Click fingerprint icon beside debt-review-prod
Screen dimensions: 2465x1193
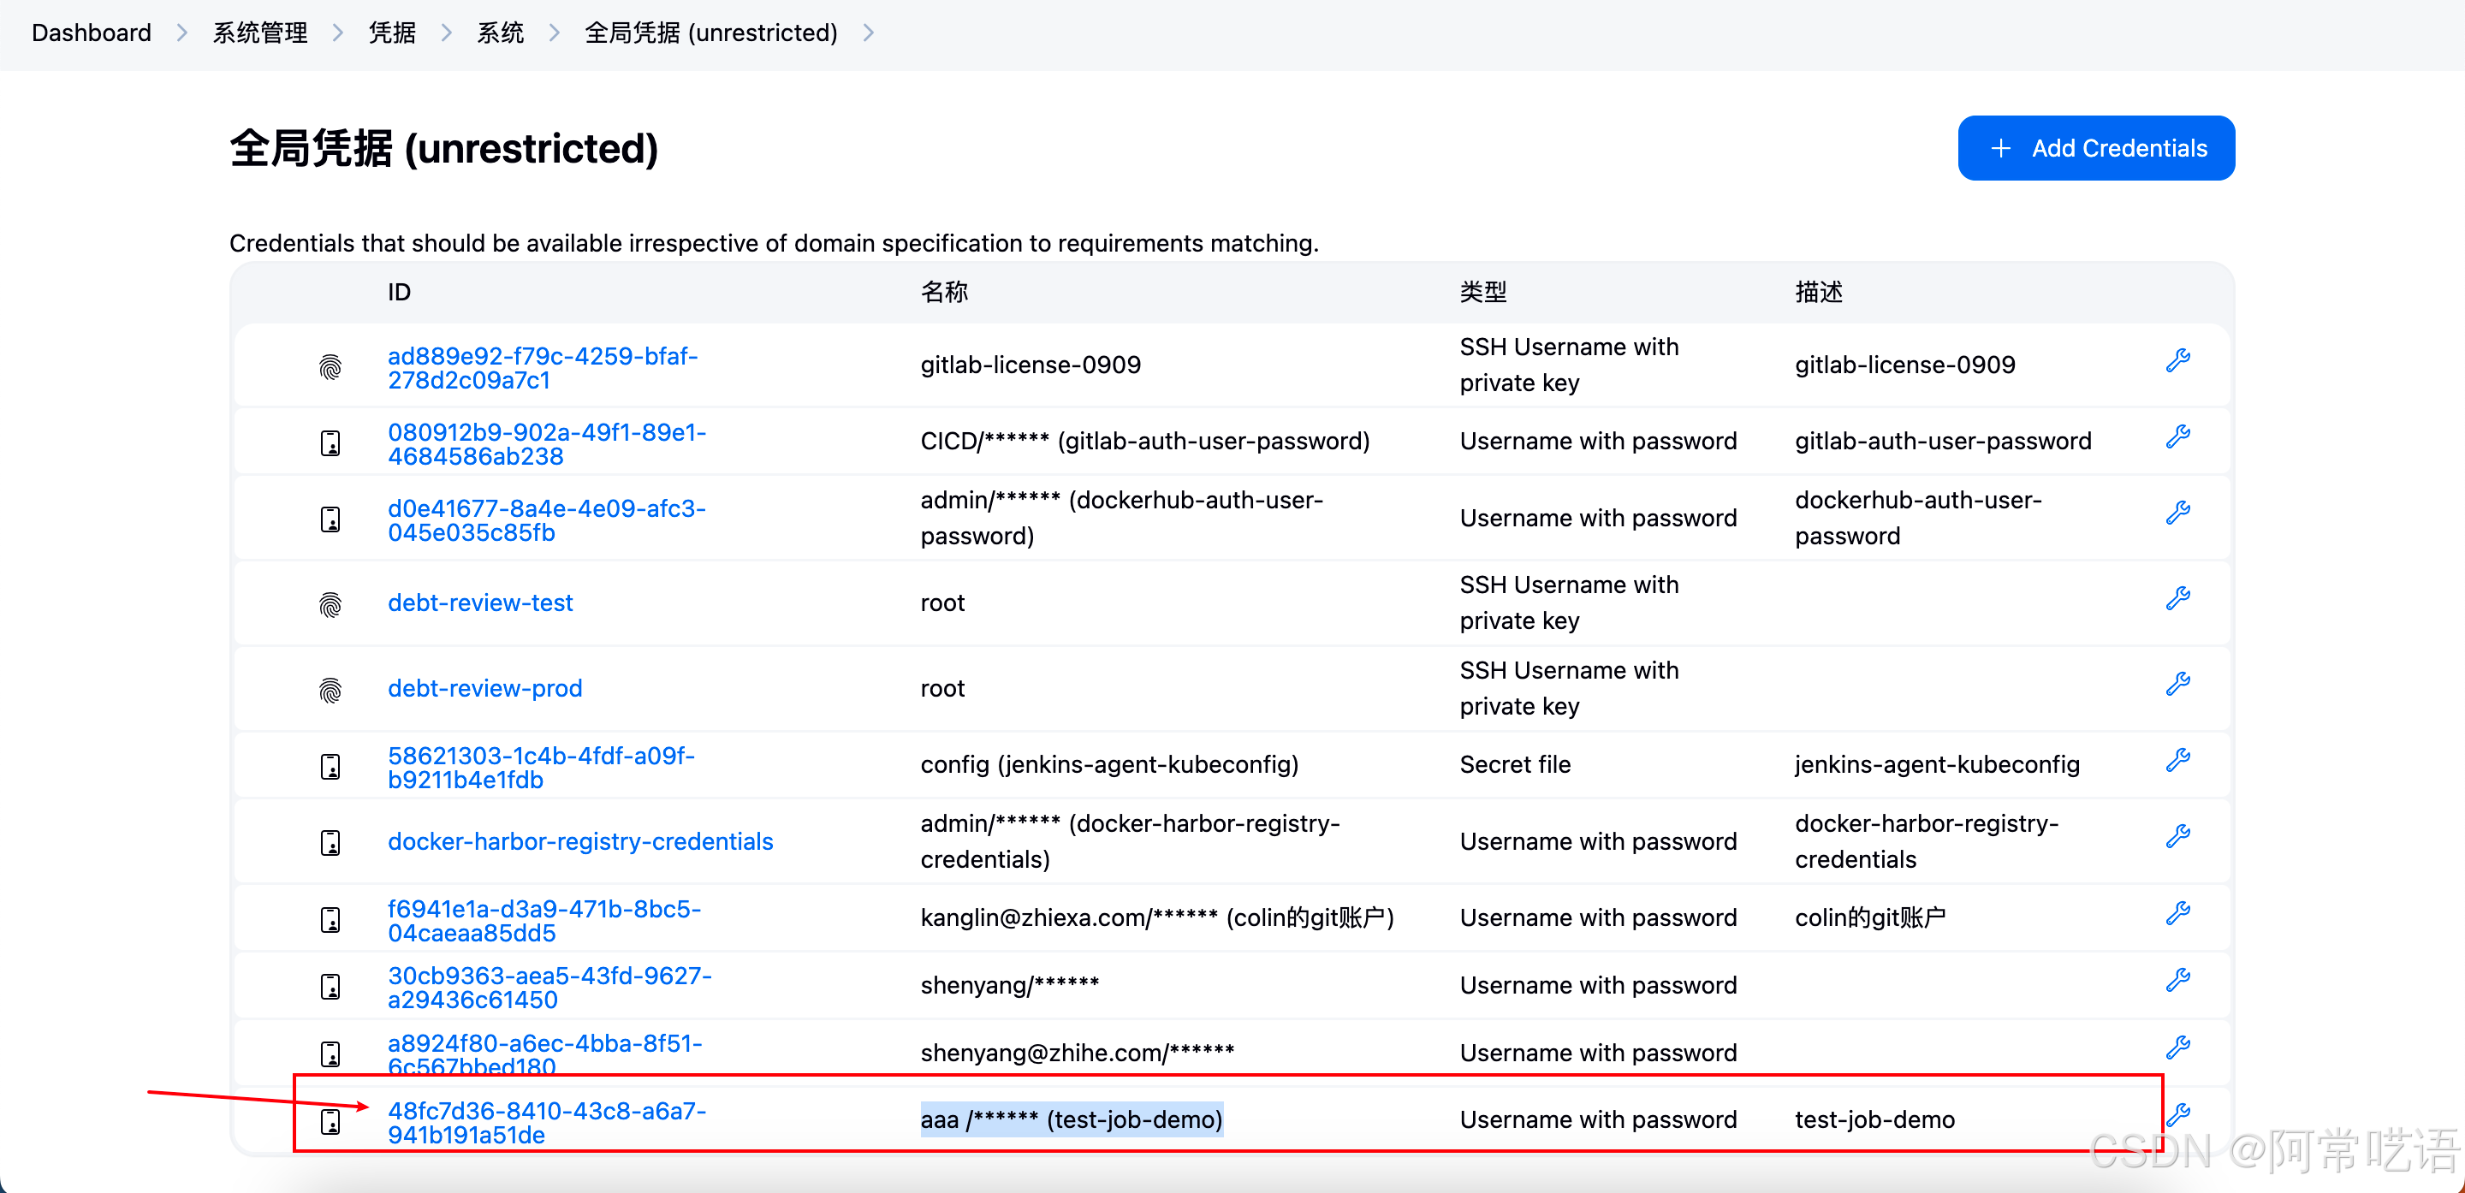(x=330, y=690)
